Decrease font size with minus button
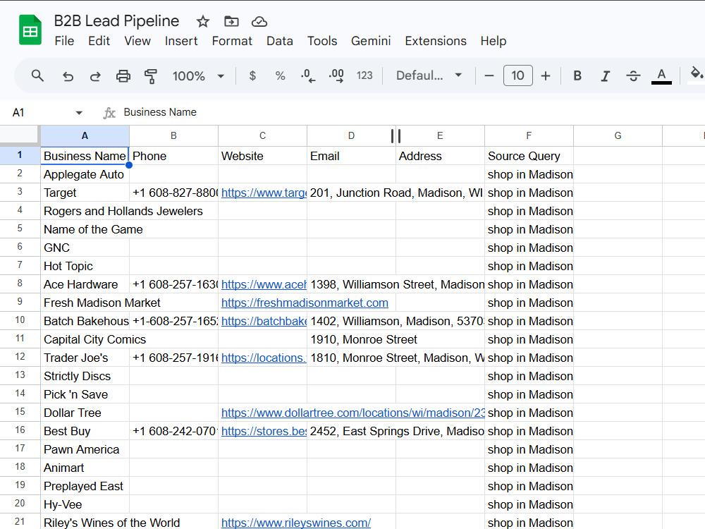This screenshot has width=705, height=529. 489,75
